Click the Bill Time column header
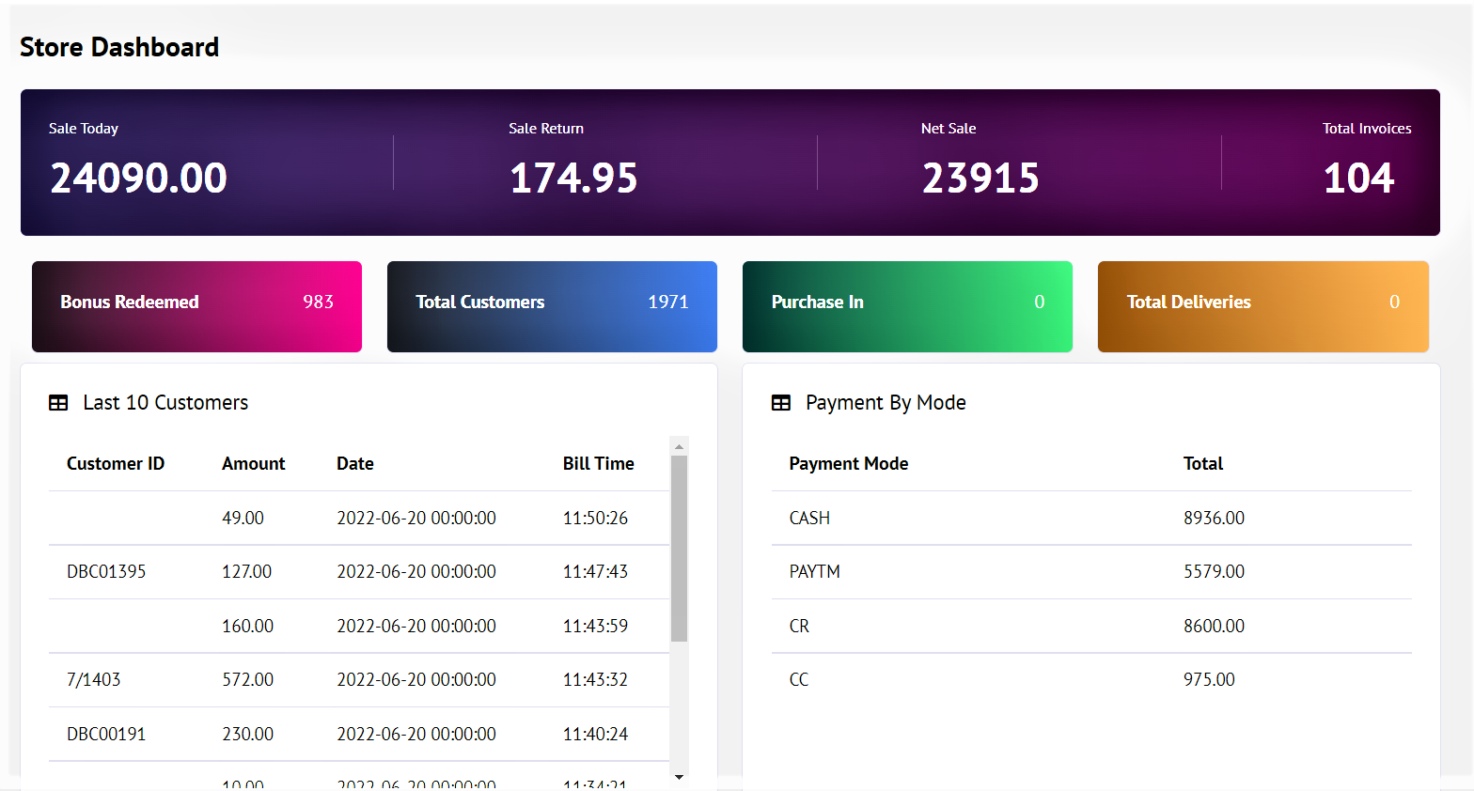1474x791 pixels. [x=599, y=463]
